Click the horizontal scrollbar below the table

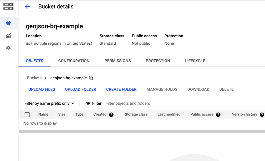click(142, 131)
